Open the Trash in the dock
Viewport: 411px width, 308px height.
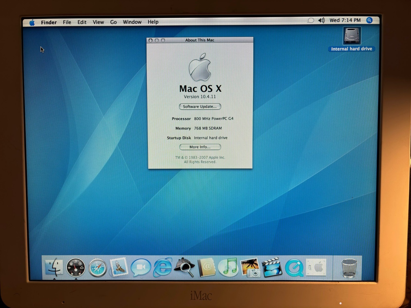click(x=349, y=268)
